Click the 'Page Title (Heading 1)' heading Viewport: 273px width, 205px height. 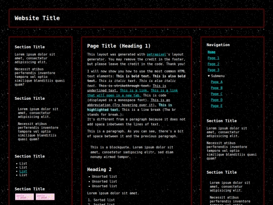coord(119,46)
